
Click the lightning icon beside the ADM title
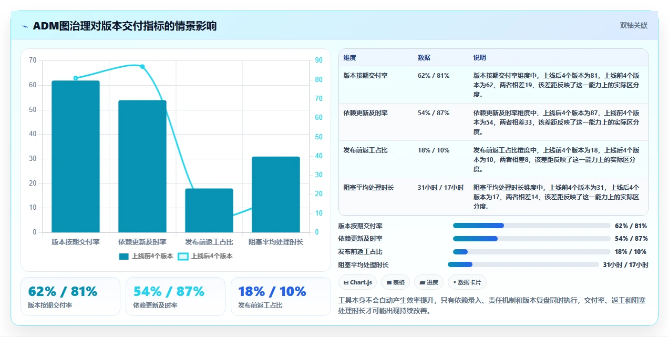point(25,26)
